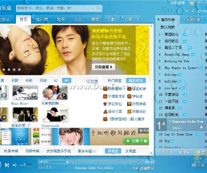Open the 英雄远征 game icon link
207x173 pixels.
coord(129,111)
